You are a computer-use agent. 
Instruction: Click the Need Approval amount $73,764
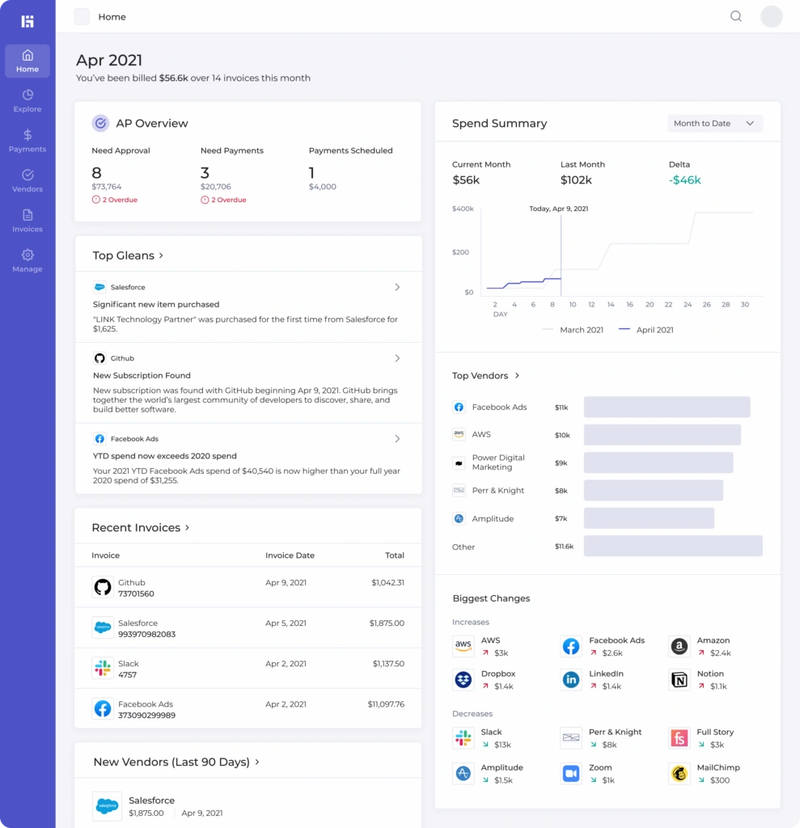[x=107, y=187]
